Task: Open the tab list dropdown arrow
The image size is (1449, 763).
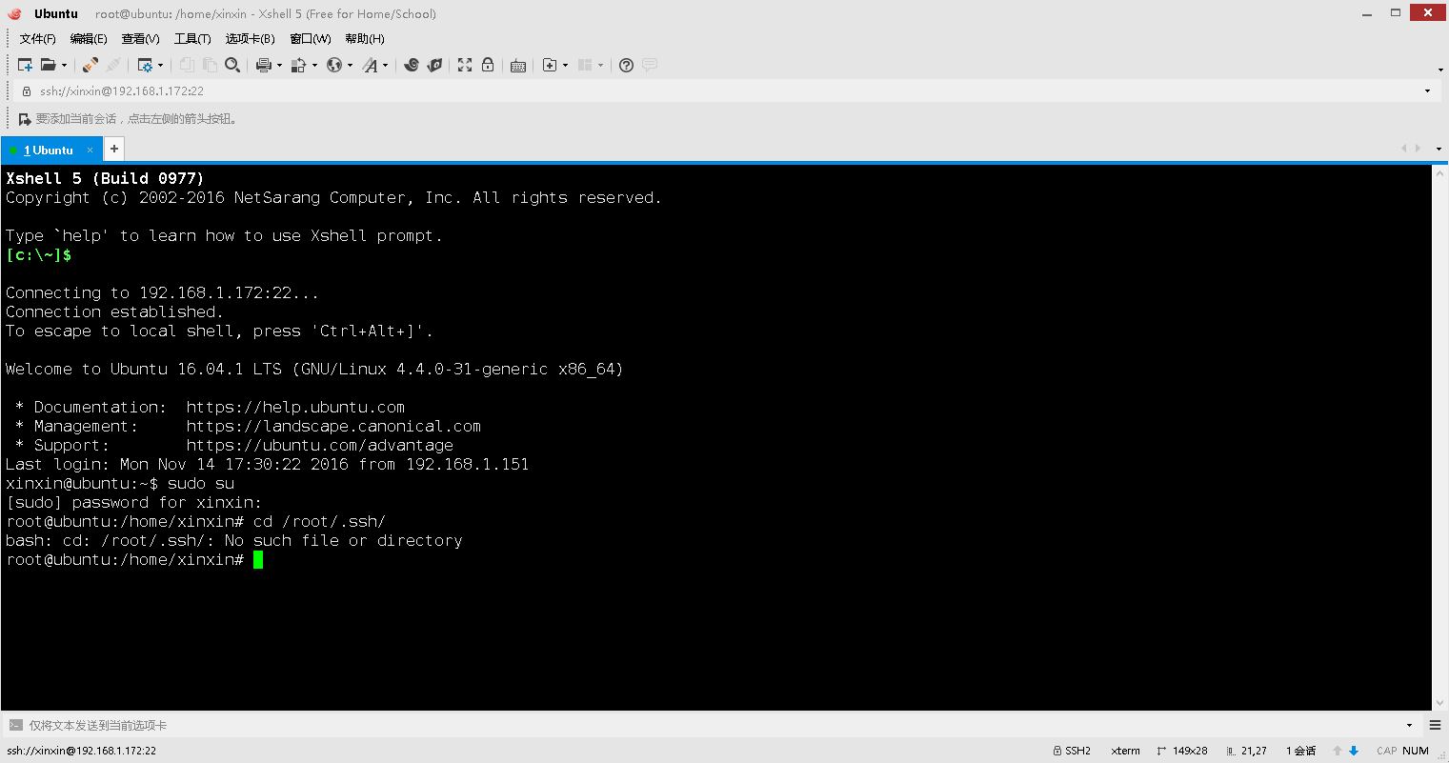Action: [1439, 150]
